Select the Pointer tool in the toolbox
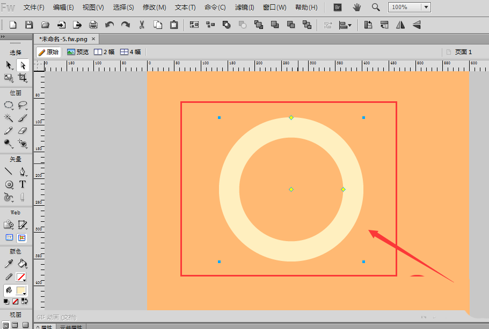This screenshot has height=329, width=489. (x=9, y=65)
